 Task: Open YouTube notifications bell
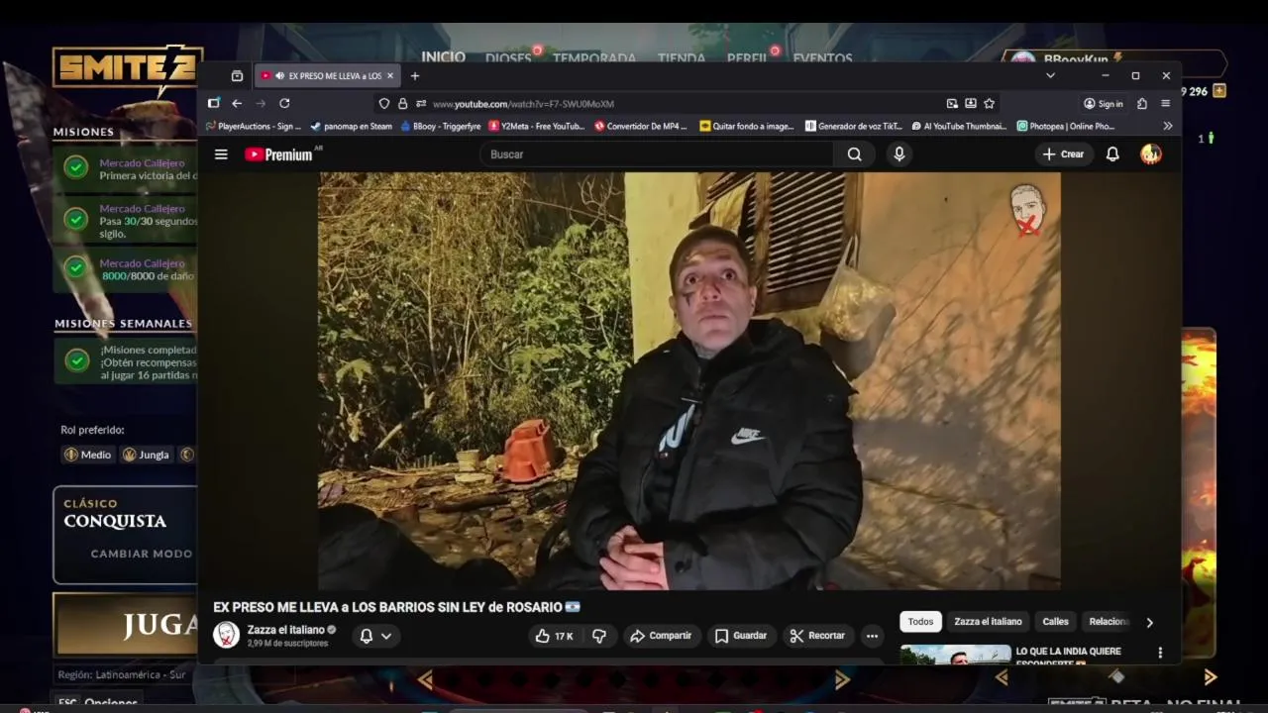pyautogui.click(x=1112, y=154)
